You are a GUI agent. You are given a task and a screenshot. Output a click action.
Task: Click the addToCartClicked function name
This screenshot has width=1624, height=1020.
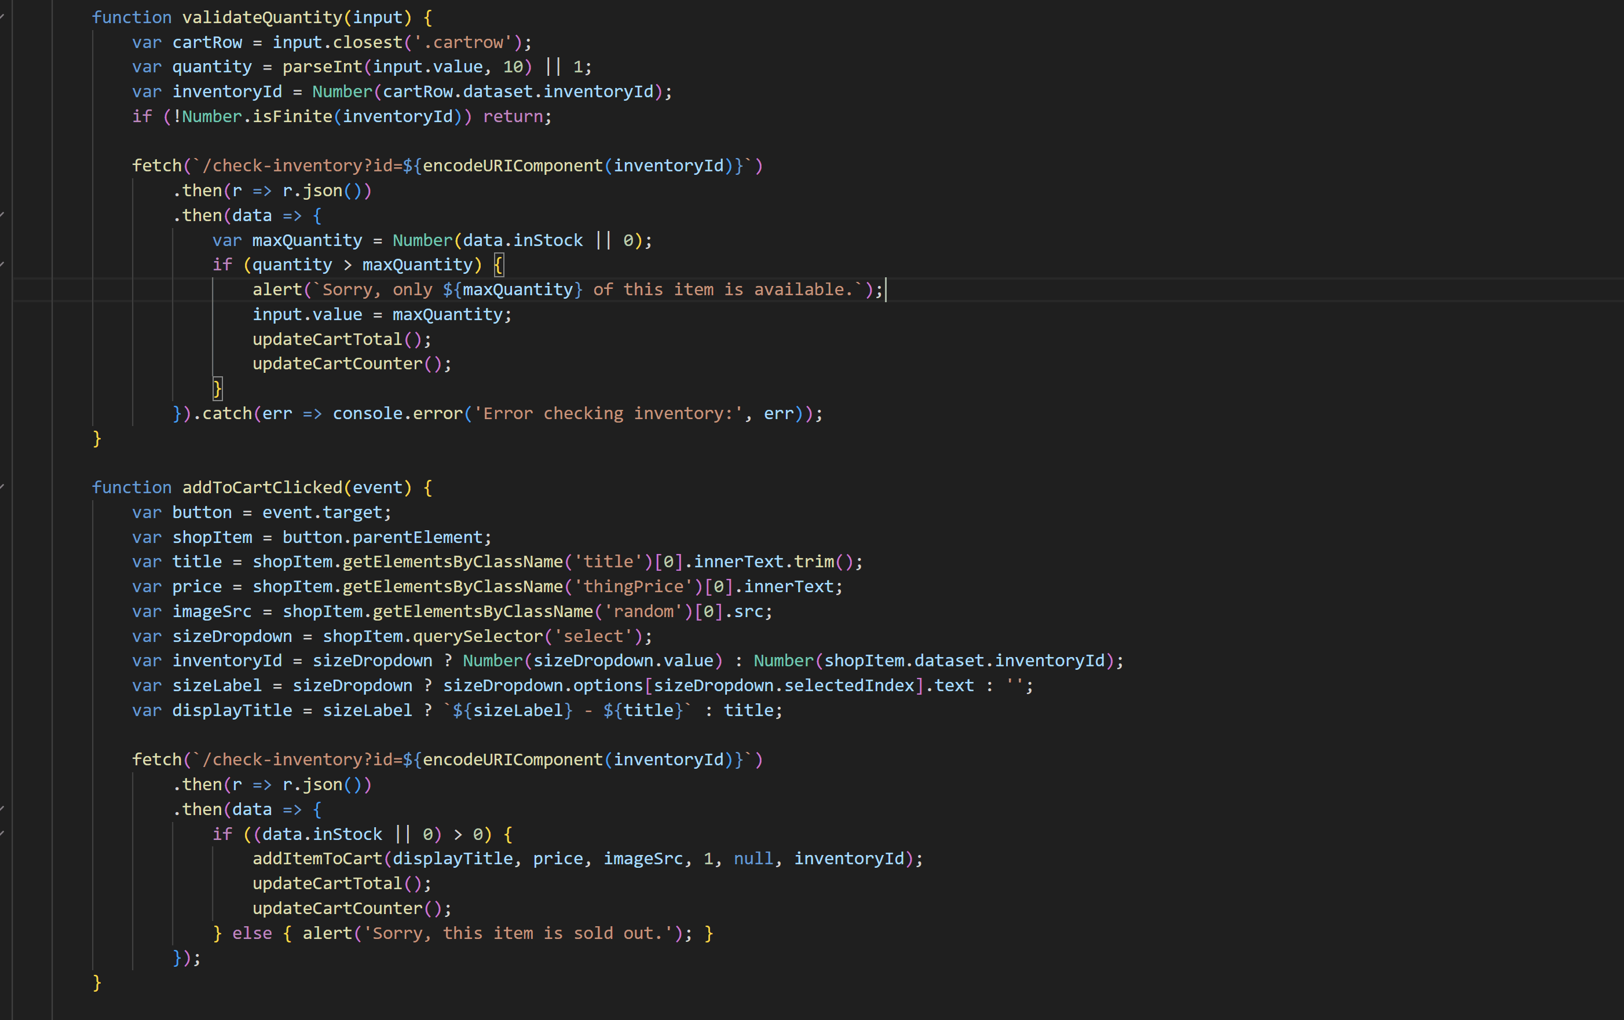point(262,487)
